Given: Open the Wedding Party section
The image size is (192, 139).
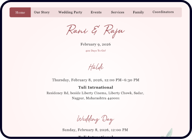Looking at the screenshot, I should [70, 12].
